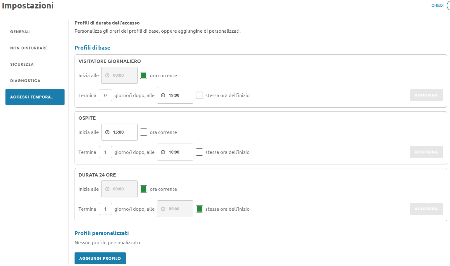Check 'ora corrente' in the Ospite profile

(144, 132)
